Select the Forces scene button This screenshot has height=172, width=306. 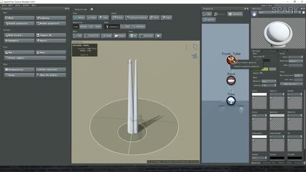(x=118, y=18)
